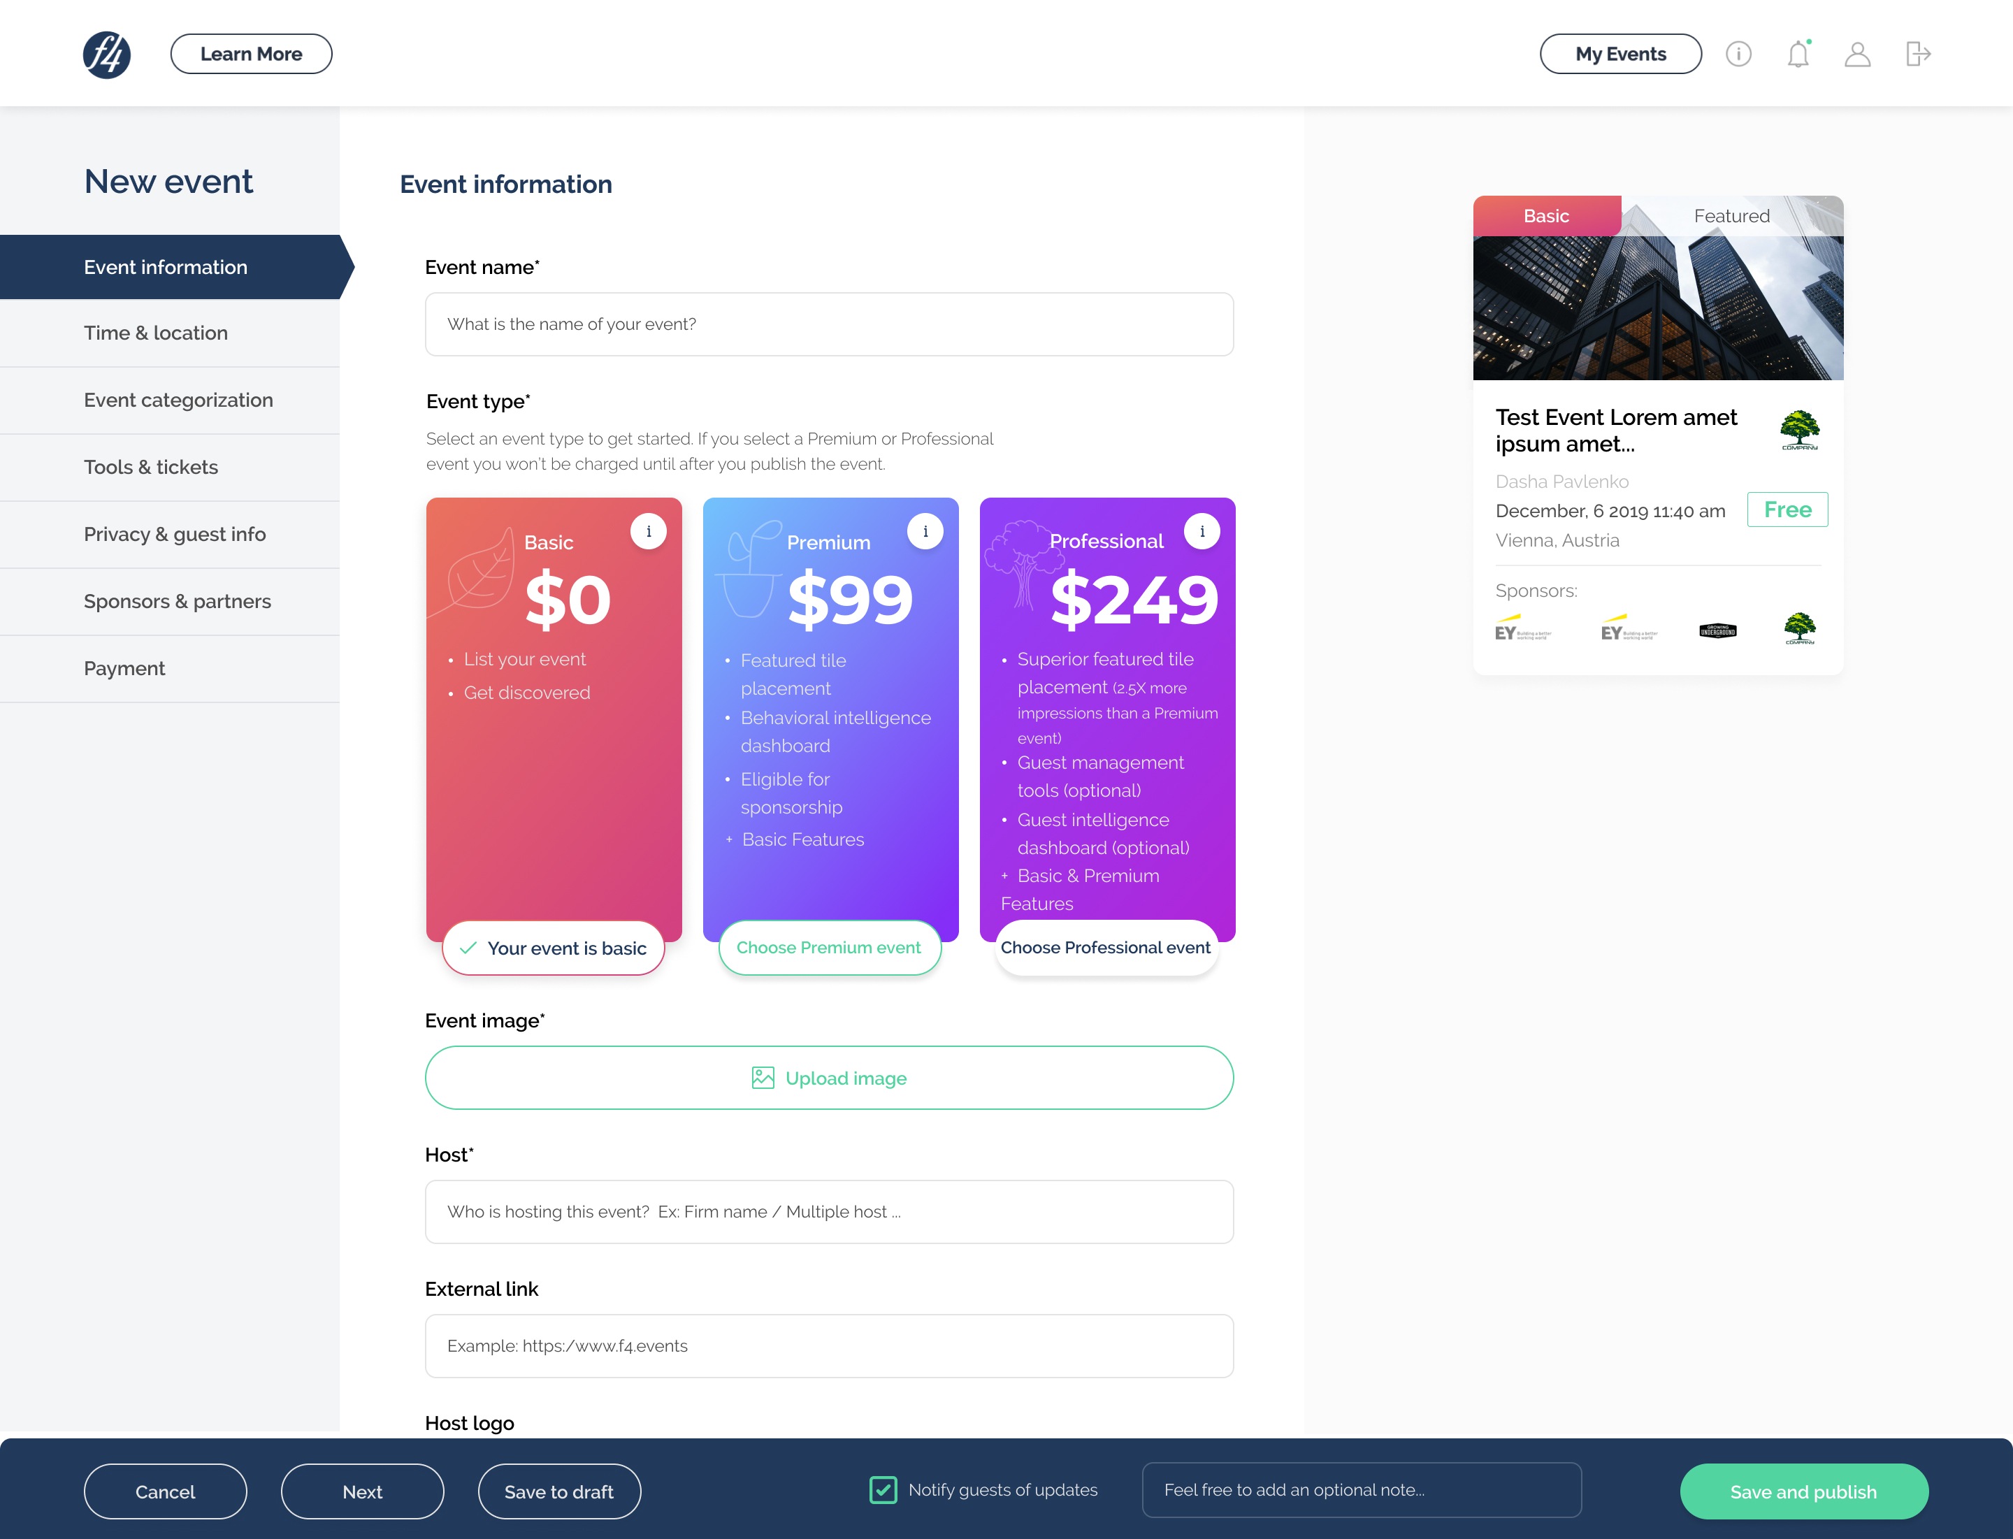Click the Event name input field
Screen dimensions: 2013x1539
tap(830, 324)
